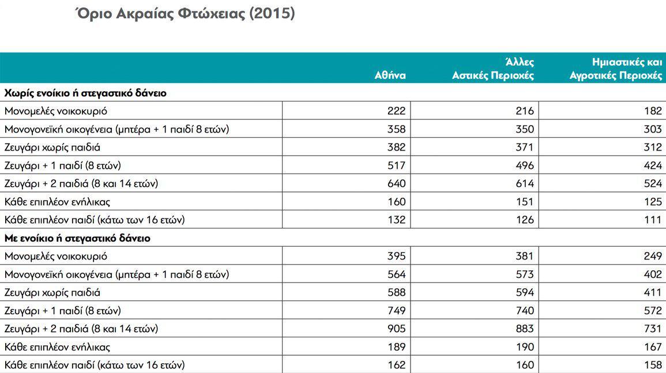
Task: Click the 'Άλλες Αστικές Περιοχές' column header
Action: coord(492,69)
